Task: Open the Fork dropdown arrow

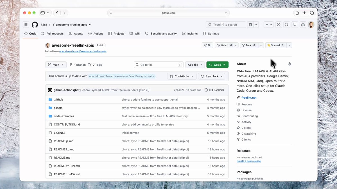Action: pos(261,45)
